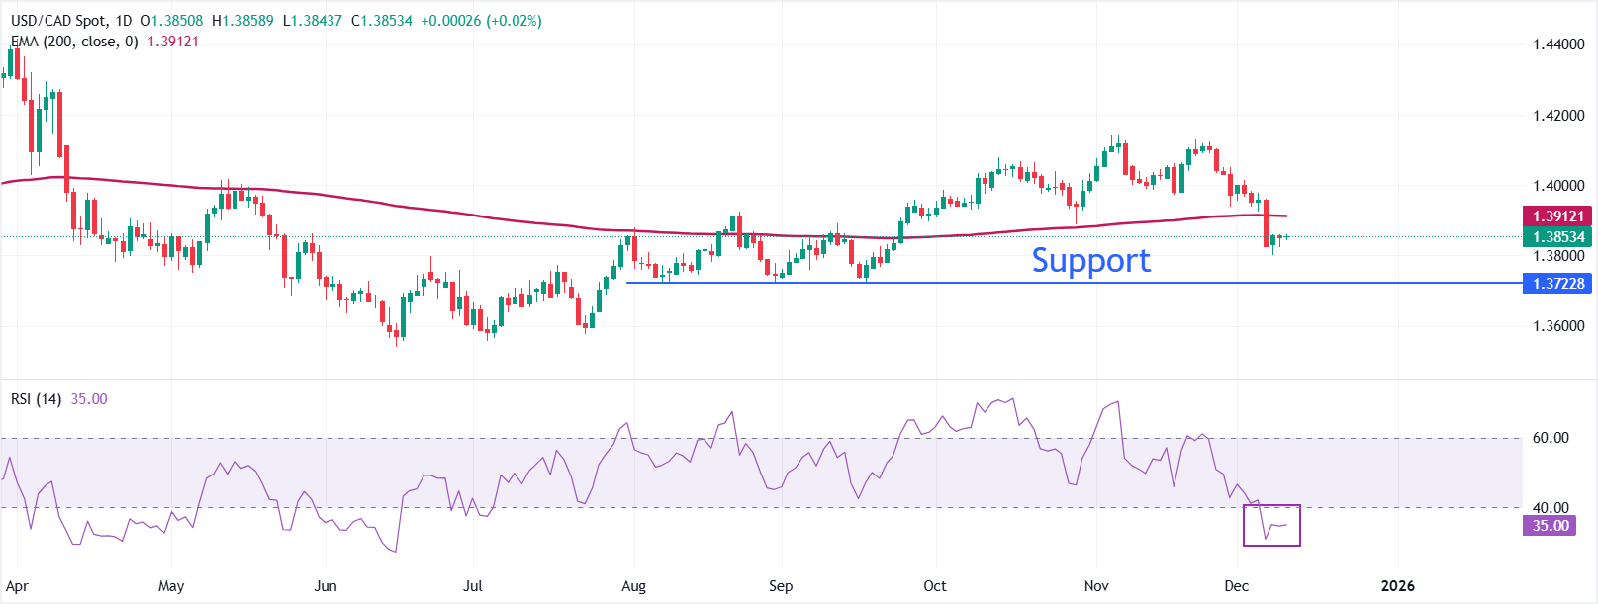1598x604 pixels.
Task: Click the 1.44000 price scale label
Action: (x=1557, y=44)
